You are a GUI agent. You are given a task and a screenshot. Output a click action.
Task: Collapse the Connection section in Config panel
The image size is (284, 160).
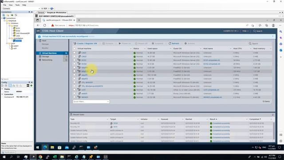tap(2, 94)
